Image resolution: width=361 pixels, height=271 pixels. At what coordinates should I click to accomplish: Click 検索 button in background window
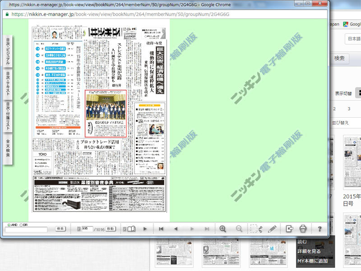tap(340, 59)
